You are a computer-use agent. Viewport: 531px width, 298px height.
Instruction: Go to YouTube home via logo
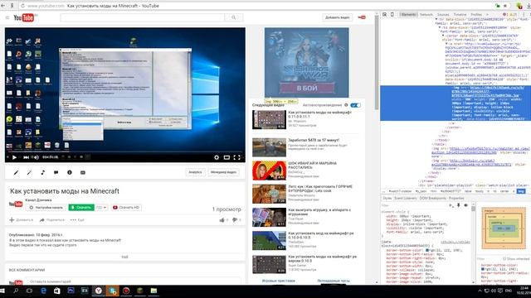24,17
